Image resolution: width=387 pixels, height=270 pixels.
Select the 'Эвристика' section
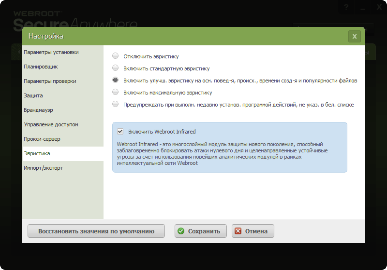(63, 154)
